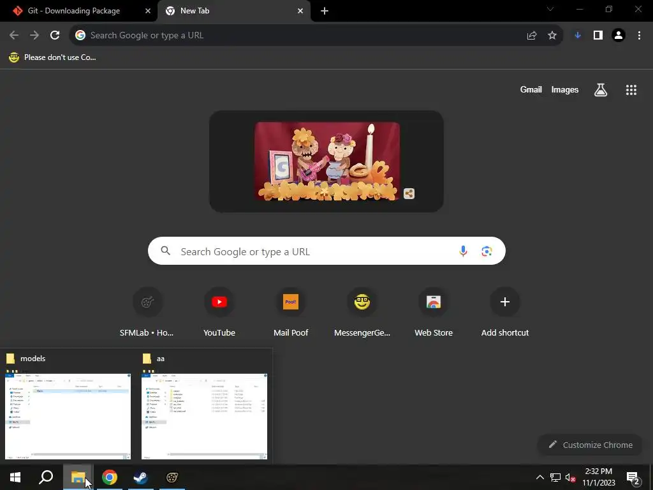Click the share icon in the address bar
The width and height of the screenshot is (653, 490).
pyautogui.click(x=532, y=36)
